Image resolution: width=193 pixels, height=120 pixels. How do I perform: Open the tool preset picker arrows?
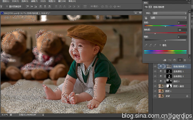tap(1, 6)
